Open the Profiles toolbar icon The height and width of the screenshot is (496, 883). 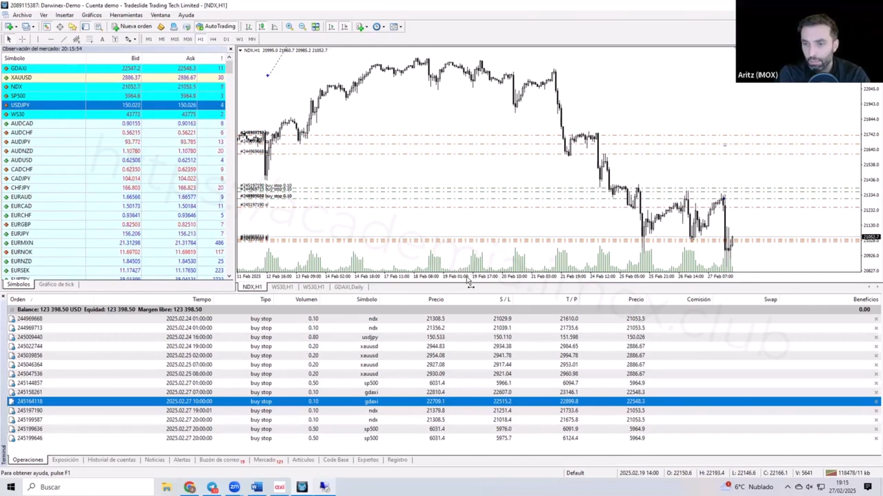[x=26, y=27]
